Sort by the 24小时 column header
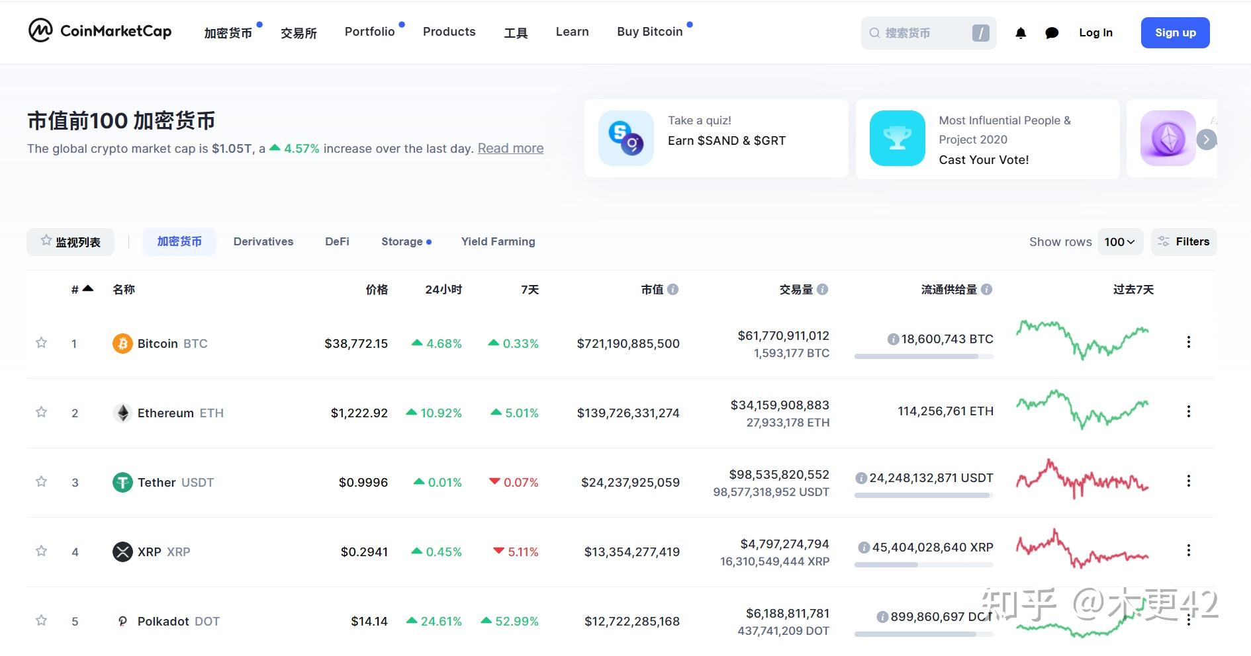 pyautogui.click(x=443, y=289)
